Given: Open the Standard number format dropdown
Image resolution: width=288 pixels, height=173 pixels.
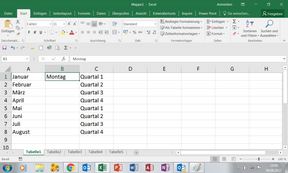Looking at the screenshot, I should 155,24.
